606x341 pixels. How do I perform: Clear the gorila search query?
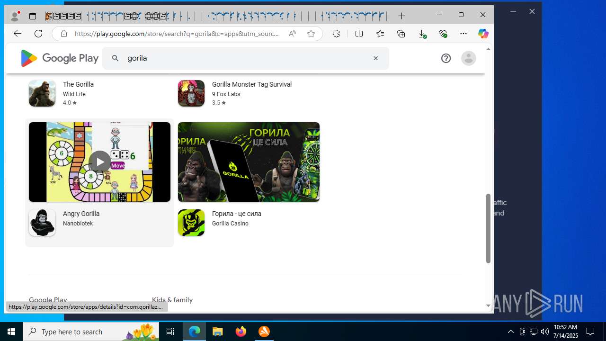pos(376,58)
